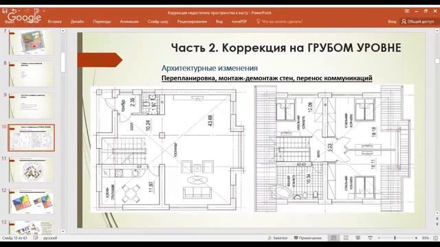This screenshot has width=440, height=247.
Task: Click the spell check icon in status bar
Action: point(36,238)
